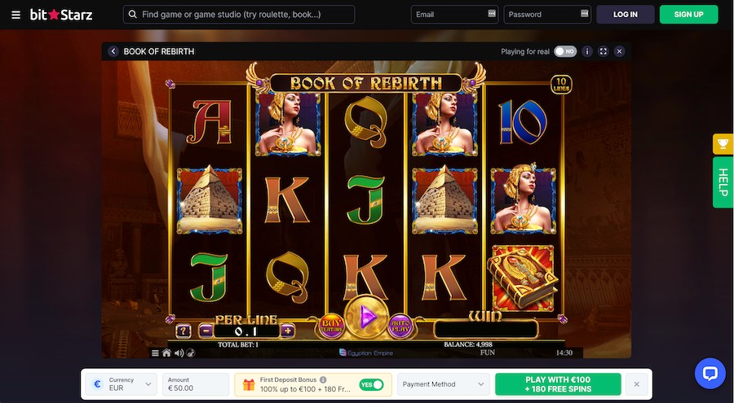The height and width of the screenshot is (403, 734).
Task: Go back using Book of Rebirth chevron
Action: click(113, 51)
